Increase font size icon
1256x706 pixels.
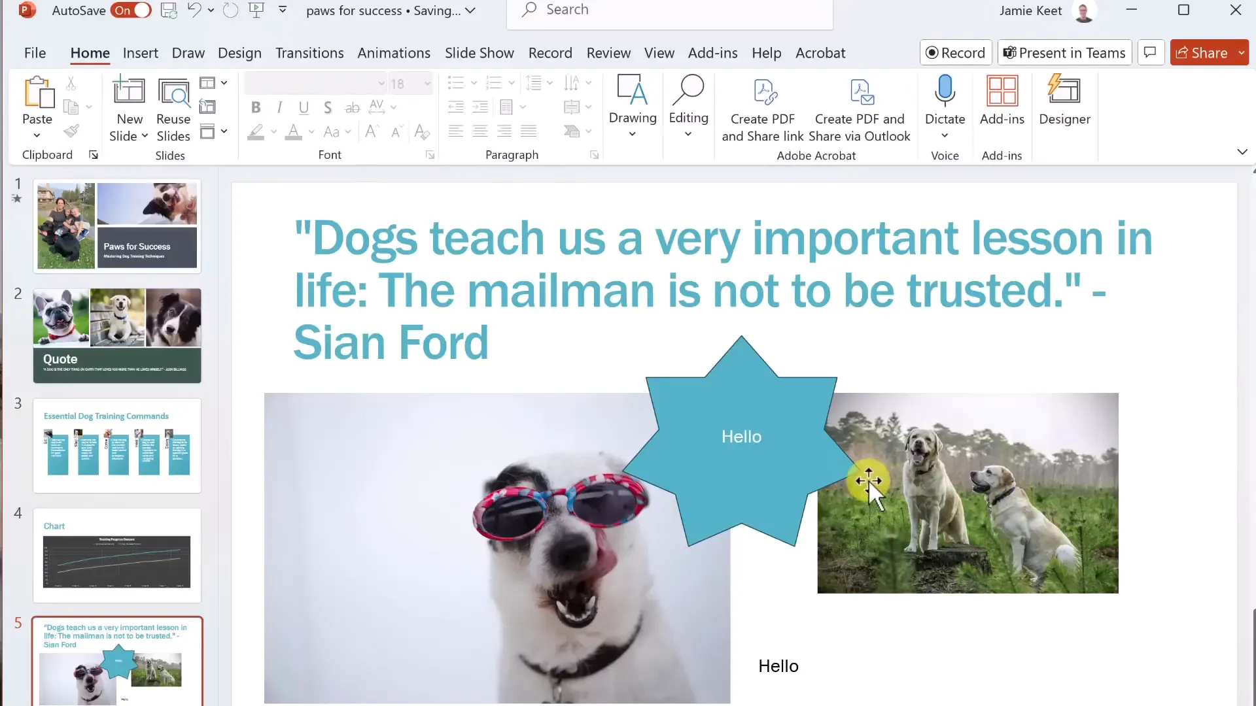tap(372, 131)
